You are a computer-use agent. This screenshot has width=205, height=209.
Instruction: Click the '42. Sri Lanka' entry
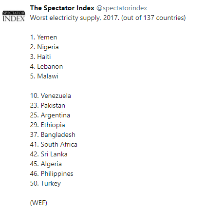pyautogui.click(x=49, y=154)
